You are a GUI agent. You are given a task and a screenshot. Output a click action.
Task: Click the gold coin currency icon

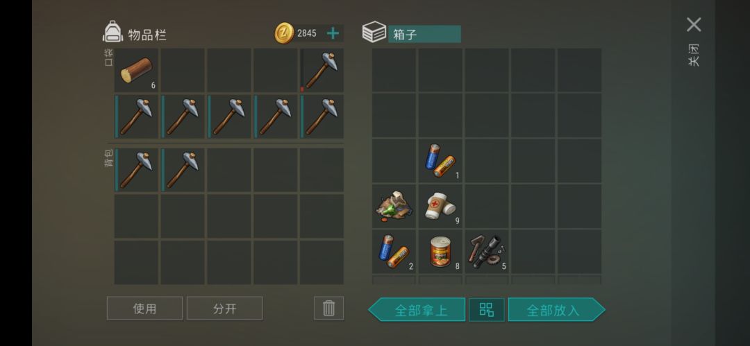(x=284, y=33)
